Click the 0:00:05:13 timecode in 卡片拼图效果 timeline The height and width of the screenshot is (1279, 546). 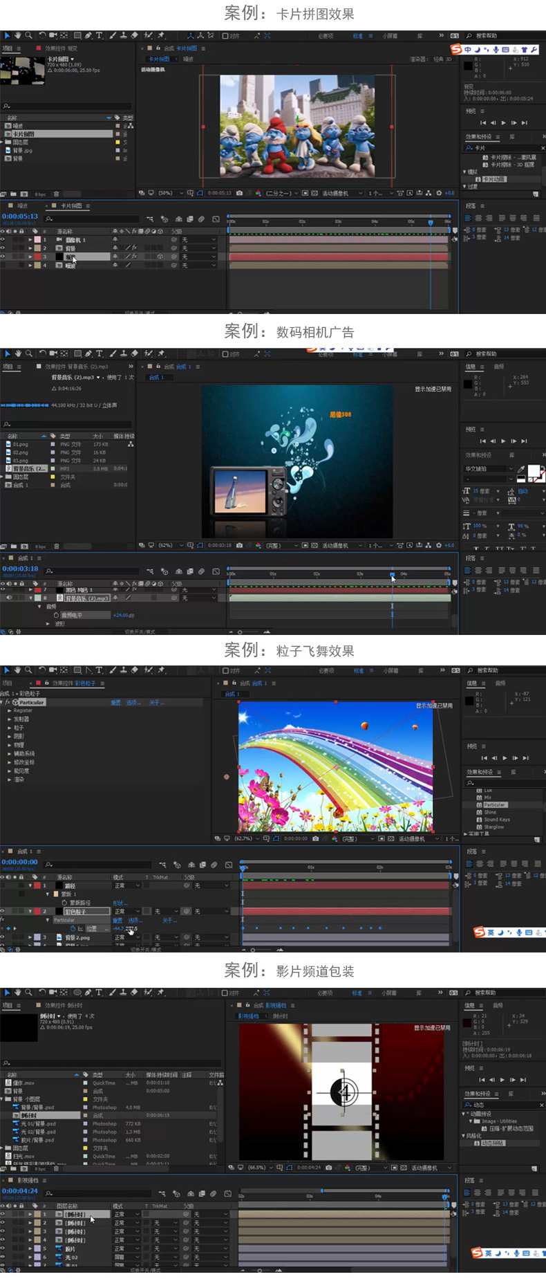coord(20,217)
